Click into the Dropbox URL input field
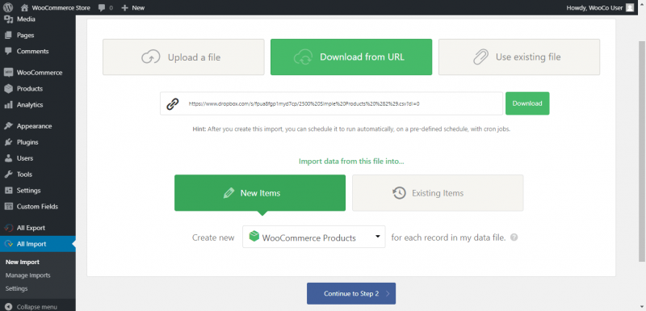 coord(331,103)
